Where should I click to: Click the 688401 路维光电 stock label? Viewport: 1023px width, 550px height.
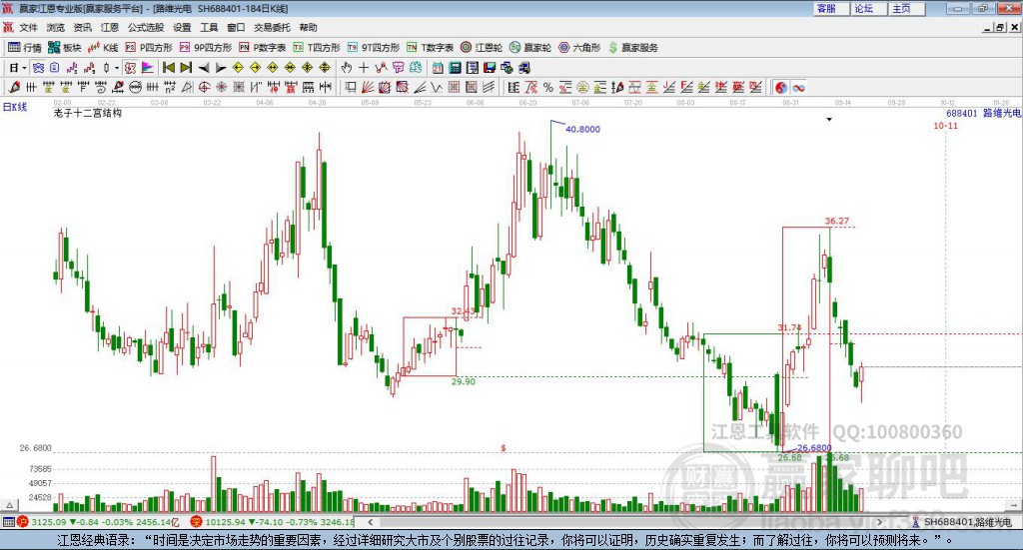tap(983, 113)
